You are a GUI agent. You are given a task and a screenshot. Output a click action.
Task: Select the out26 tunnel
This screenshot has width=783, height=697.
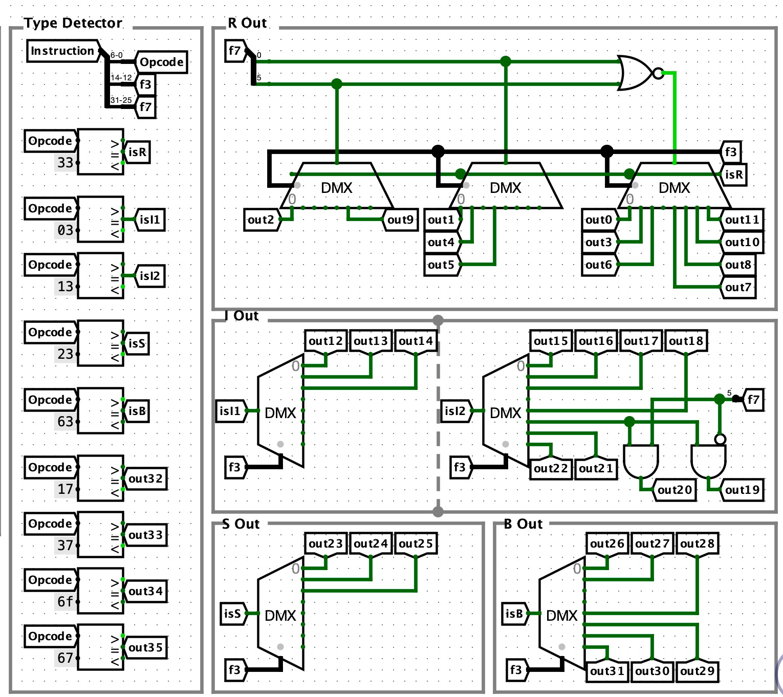point(607,544)
